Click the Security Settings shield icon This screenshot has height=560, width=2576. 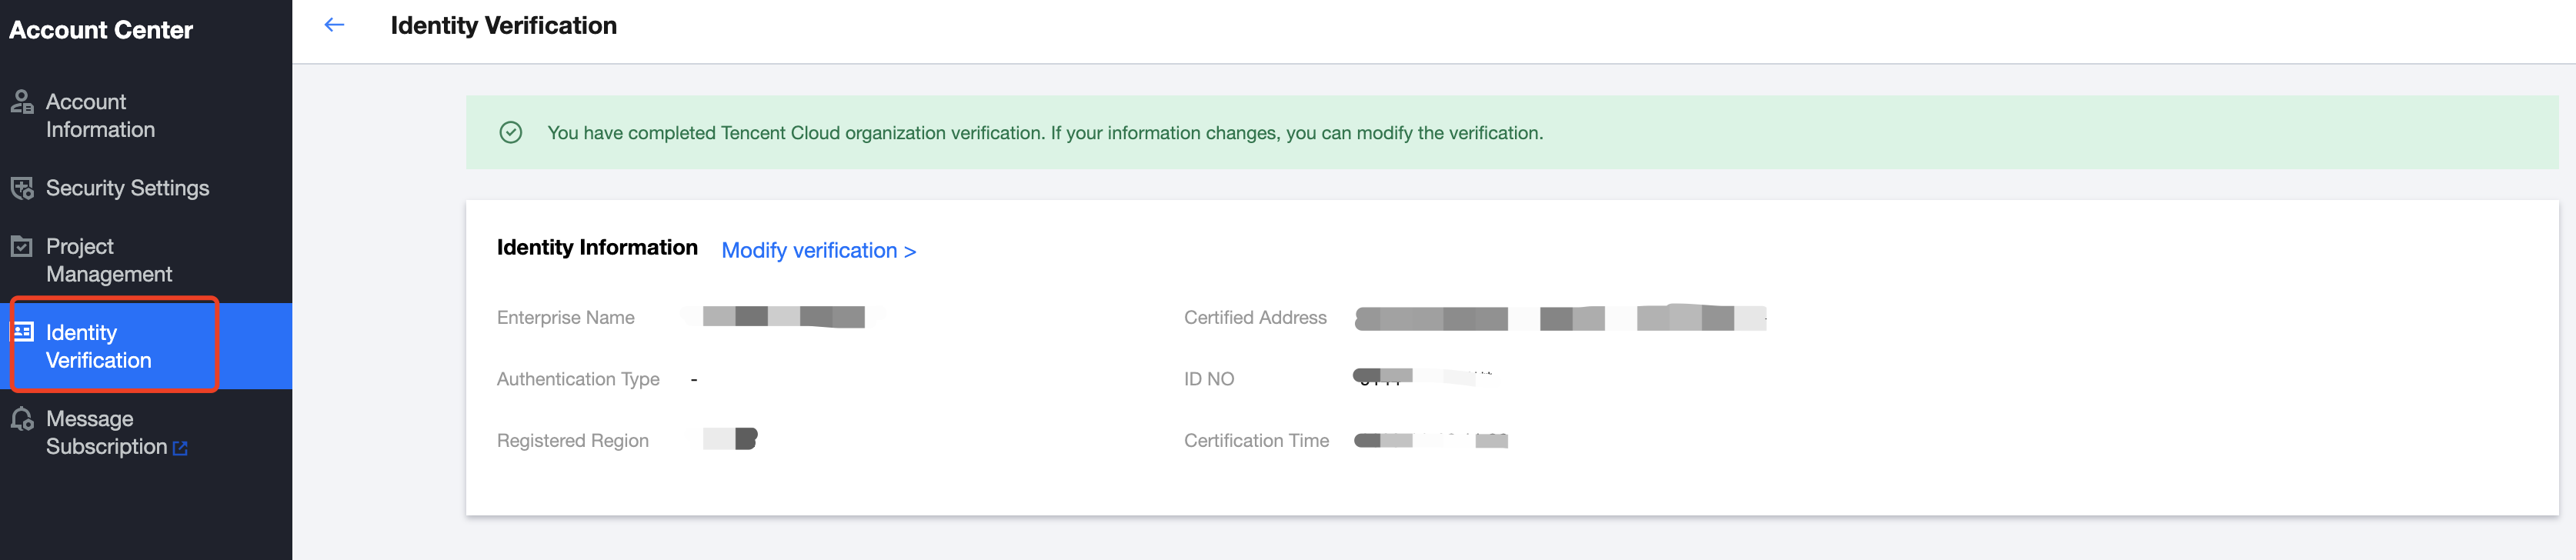22,188
